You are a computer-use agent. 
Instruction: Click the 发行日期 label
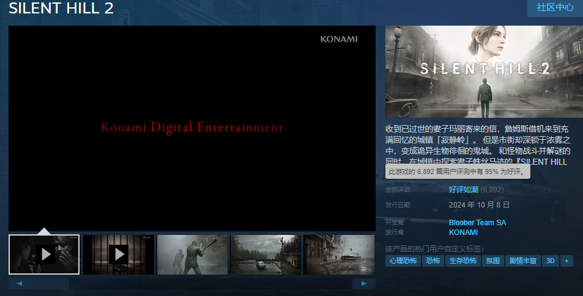coord(398,204)
